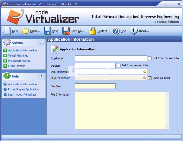Screen dimensions: 183x141
Task: Open the Virtual Machines option
Action: point(18,56)
